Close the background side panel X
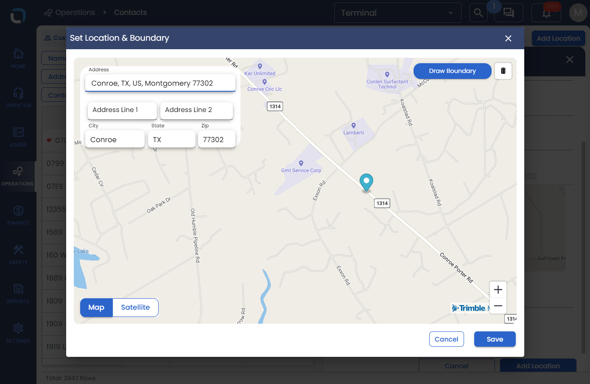590x384 pixels. 570,60
